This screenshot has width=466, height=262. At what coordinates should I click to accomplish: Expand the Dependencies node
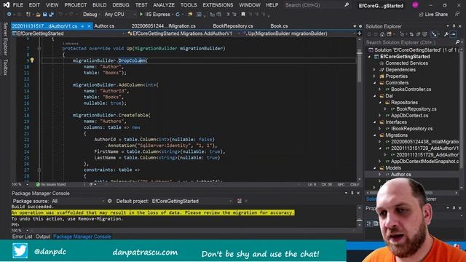point(374,70)
